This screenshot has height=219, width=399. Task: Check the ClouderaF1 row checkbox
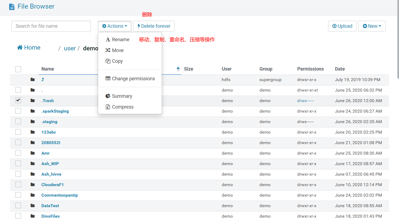point(18,185)
